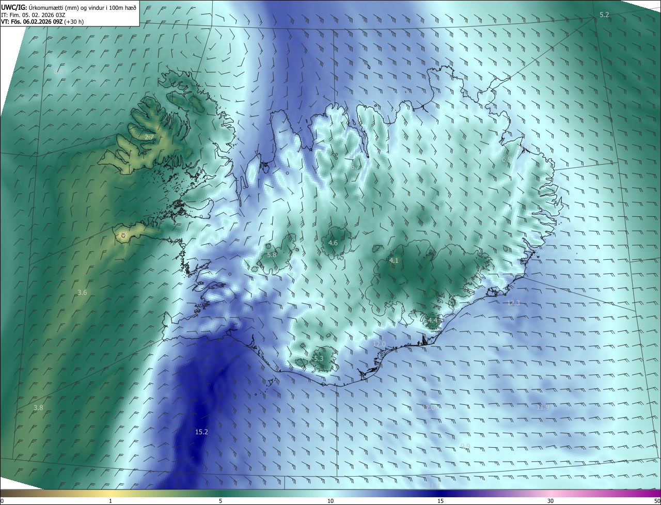Click the 30 tick label on the colour scale
This screenshot has height=505, width=661.
(x=550, y=501)
